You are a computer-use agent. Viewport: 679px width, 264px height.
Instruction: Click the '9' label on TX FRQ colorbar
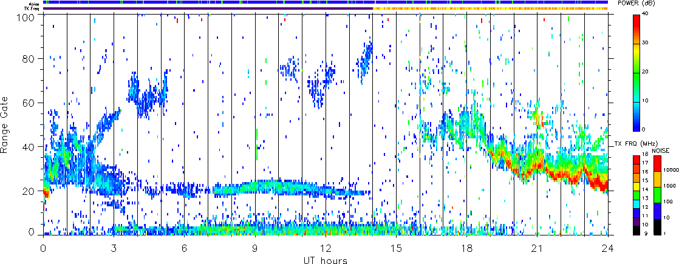(647, 234)
